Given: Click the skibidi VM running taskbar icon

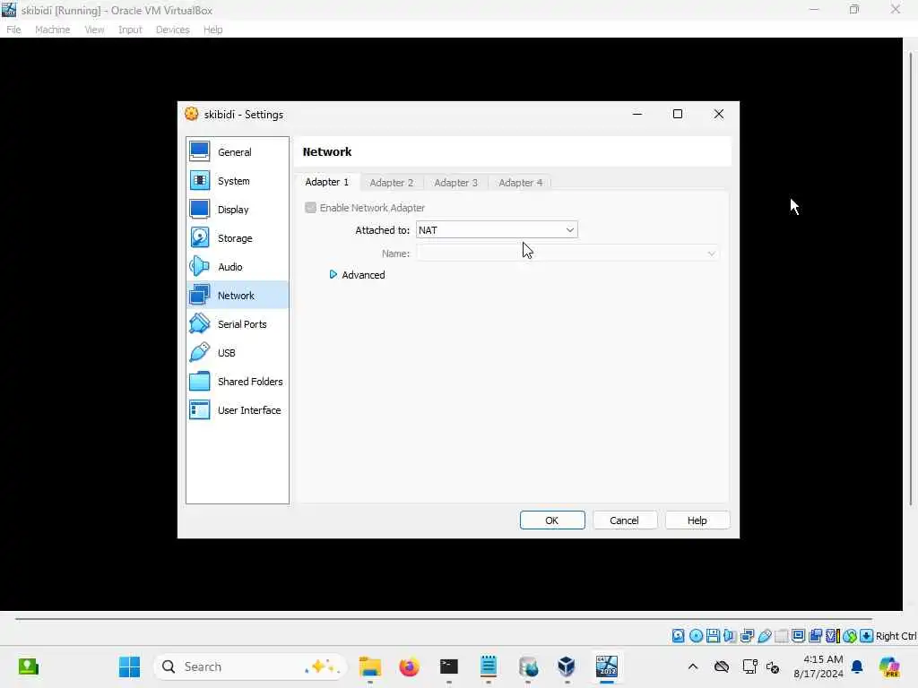Looking at the screenshot, I should coord(607,666).
